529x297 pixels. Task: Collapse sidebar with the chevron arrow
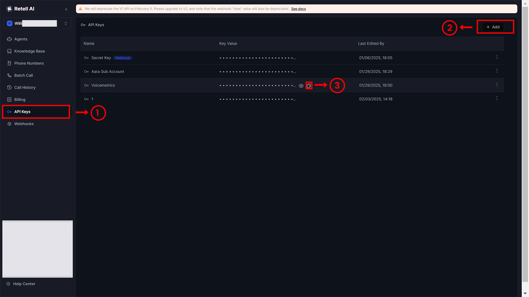click(x=66, y=9)
